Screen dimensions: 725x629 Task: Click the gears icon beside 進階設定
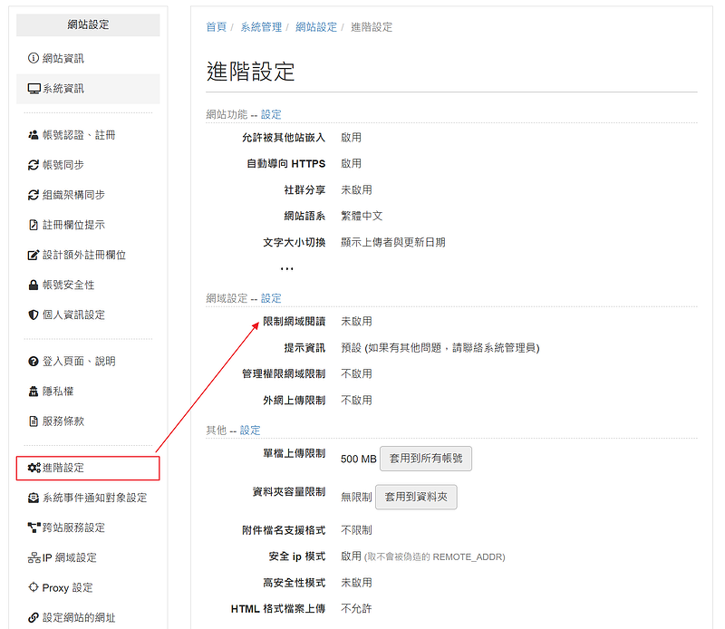34,468
